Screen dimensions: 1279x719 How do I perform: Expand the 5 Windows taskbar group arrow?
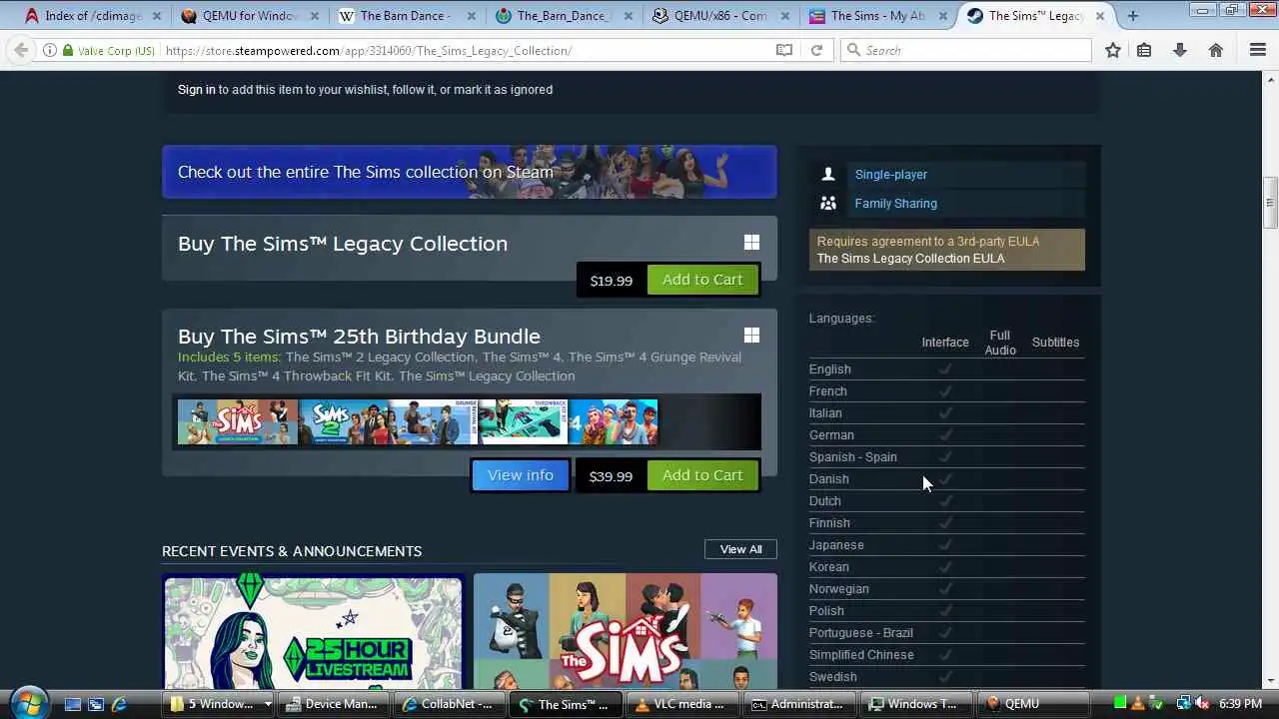pyautogui.click(x=267, y=704)
